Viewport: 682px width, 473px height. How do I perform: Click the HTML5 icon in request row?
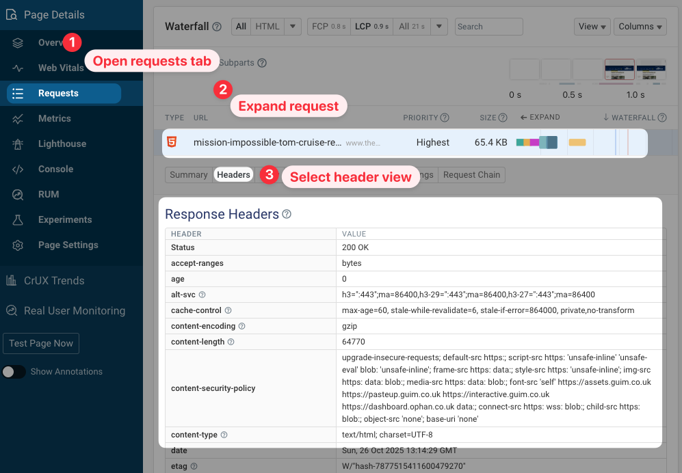174,142
